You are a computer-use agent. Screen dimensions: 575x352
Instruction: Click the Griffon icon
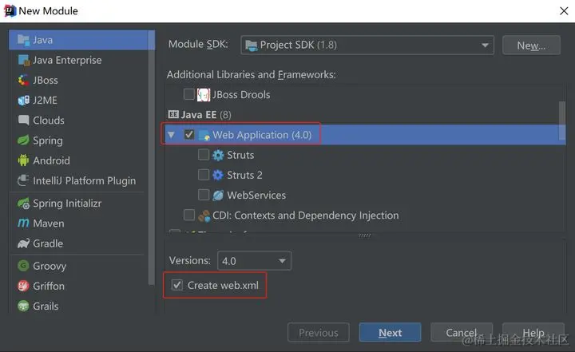tap(23, 286)
